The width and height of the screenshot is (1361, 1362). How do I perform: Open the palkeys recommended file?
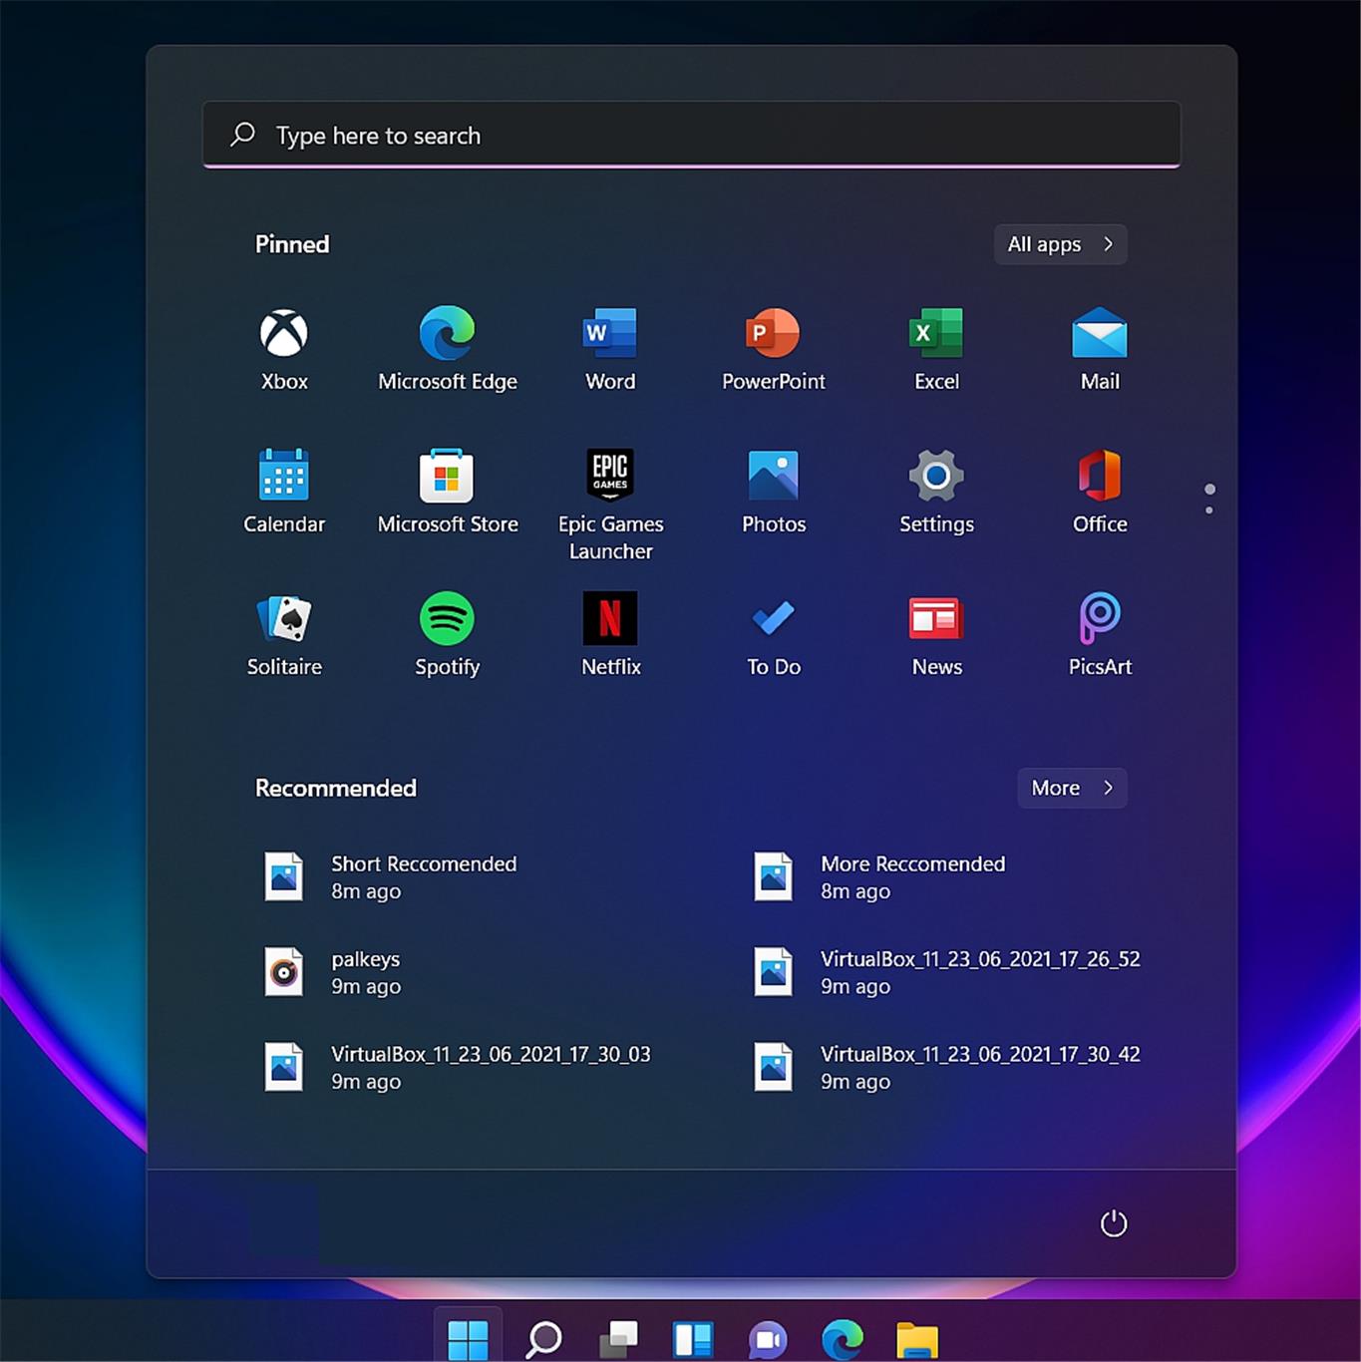[x=365, y=972]
